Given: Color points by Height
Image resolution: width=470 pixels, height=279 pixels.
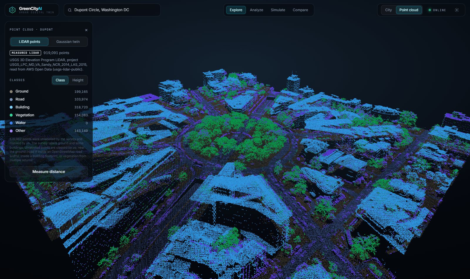Looking at the screenshot, I should point(78,80).
